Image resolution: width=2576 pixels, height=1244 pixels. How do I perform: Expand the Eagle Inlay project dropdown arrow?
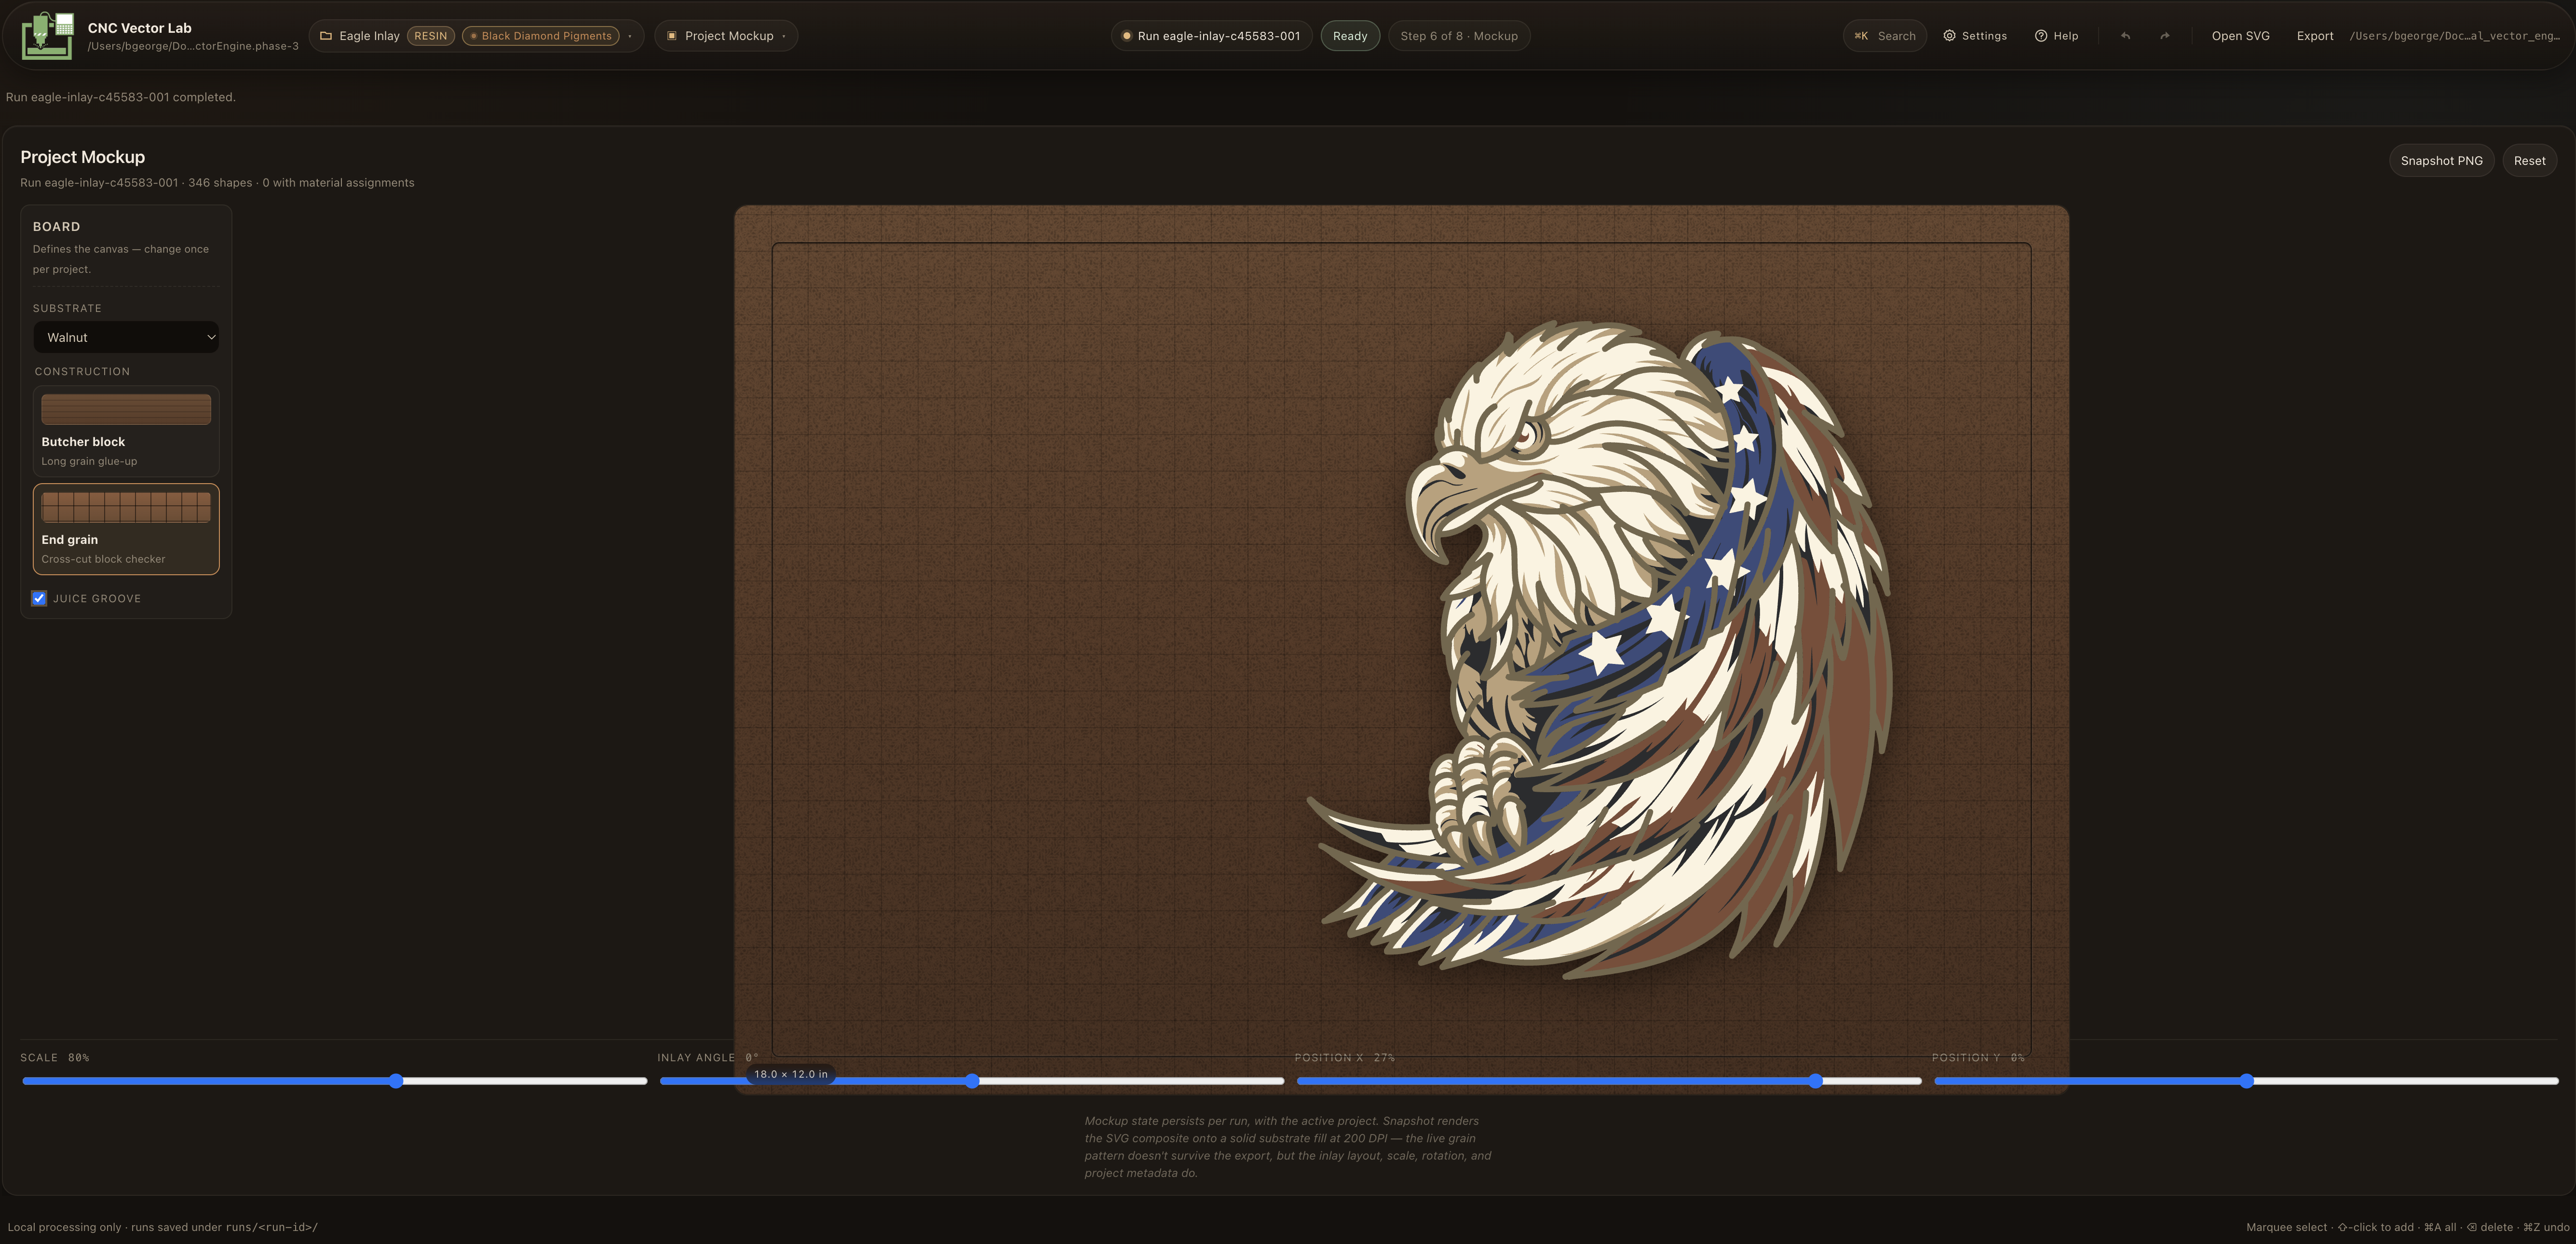pyautogui.click(x=630, y=36)
